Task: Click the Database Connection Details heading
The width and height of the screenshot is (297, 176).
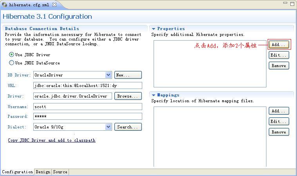Action: pos(42,28)
